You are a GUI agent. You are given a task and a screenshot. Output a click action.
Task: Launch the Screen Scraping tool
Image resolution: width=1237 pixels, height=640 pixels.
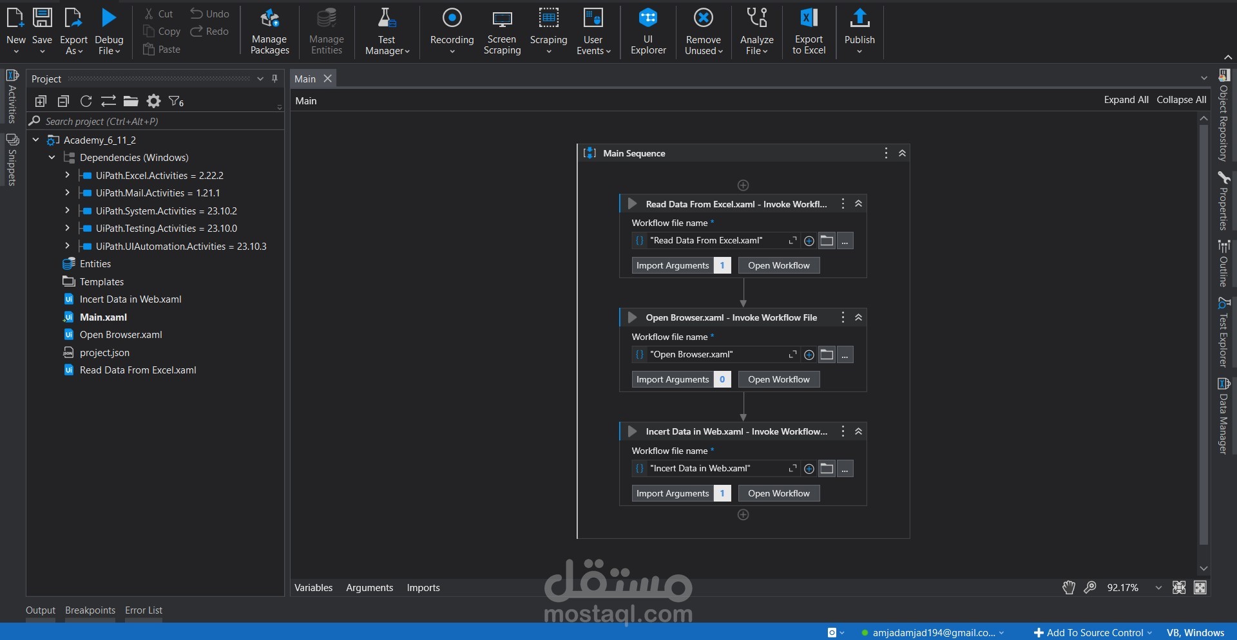pos(502,31)
